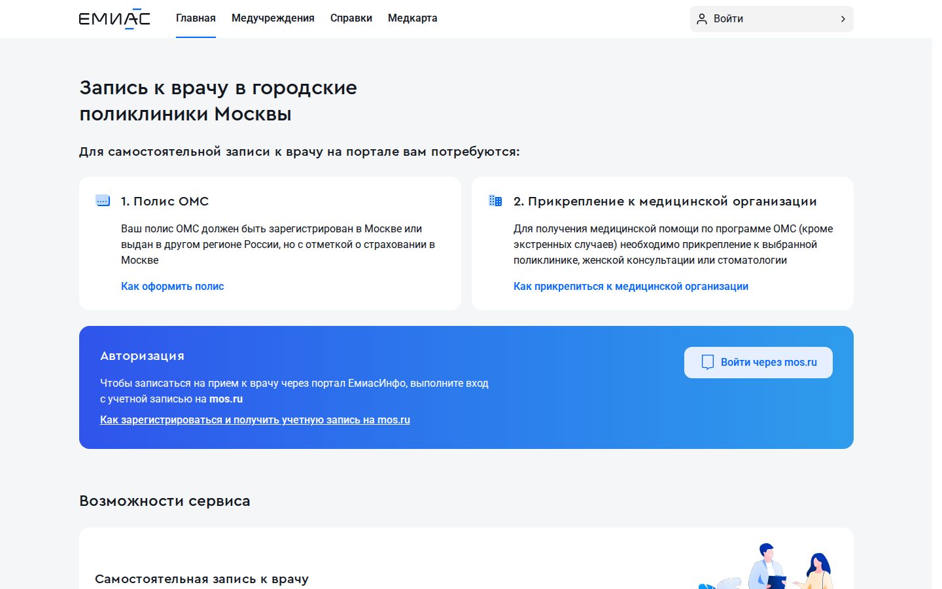Image resolution: width=942 pixels, height=589 pixels.
Task: Click the doctor and patient illustration
Action: 765,566
